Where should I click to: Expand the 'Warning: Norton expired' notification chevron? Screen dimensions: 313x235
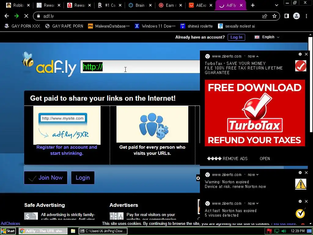coord(257,175)
